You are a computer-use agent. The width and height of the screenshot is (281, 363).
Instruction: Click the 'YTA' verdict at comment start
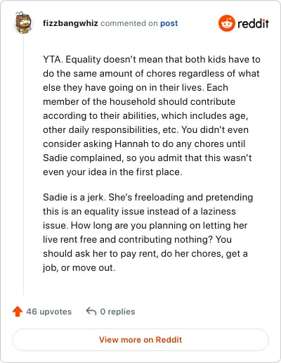click(x=53, y=59)
